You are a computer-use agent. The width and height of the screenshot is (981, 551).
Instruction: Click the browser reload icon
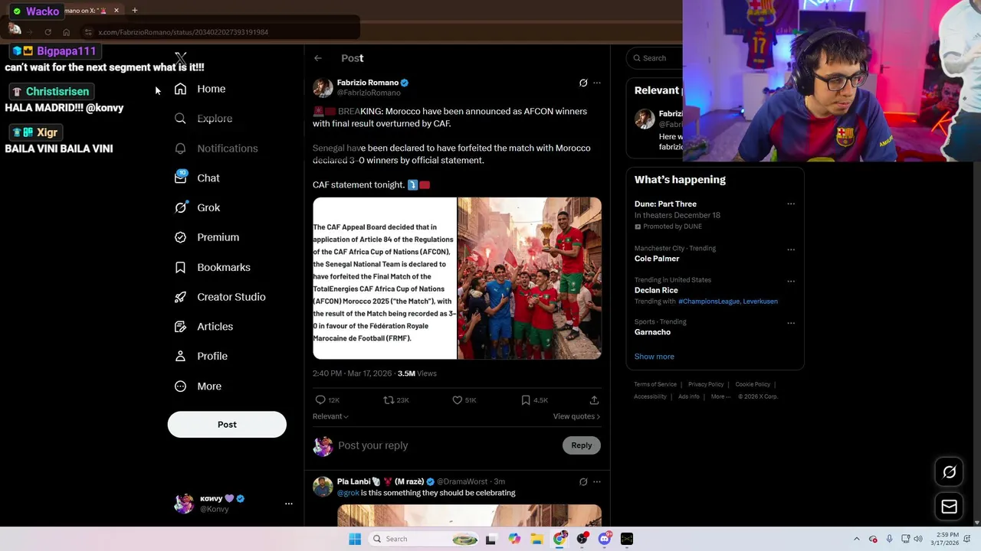pos(48,32)
